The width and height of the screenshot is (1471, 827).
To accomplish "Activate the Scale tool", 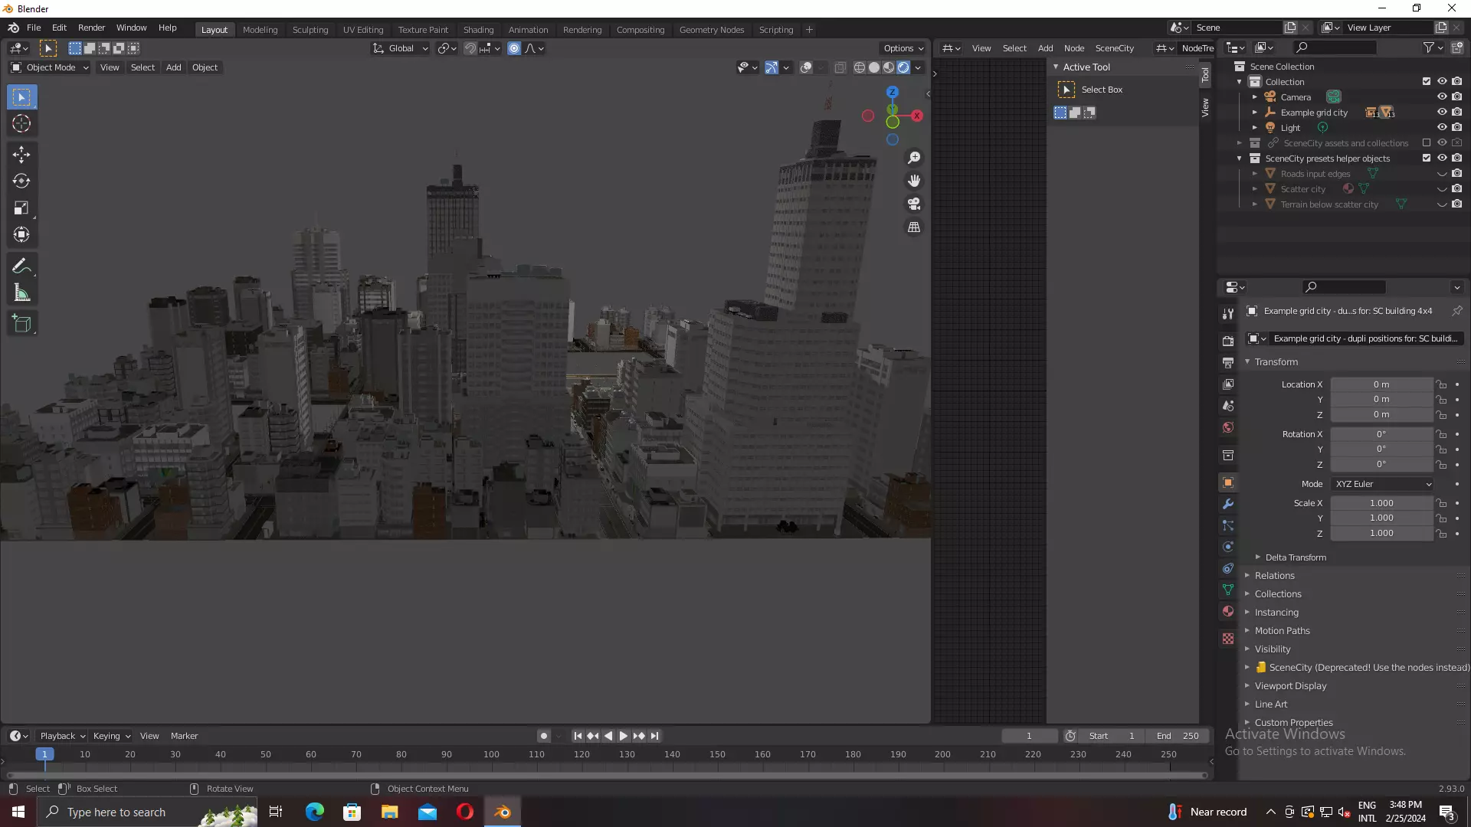I will [21, 208].
